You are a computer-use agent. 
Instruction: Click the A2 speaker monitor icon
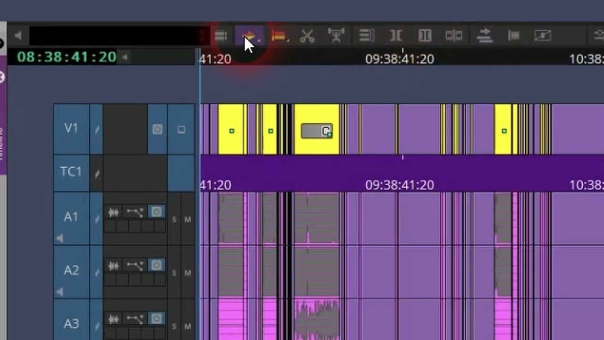point(59,292)
